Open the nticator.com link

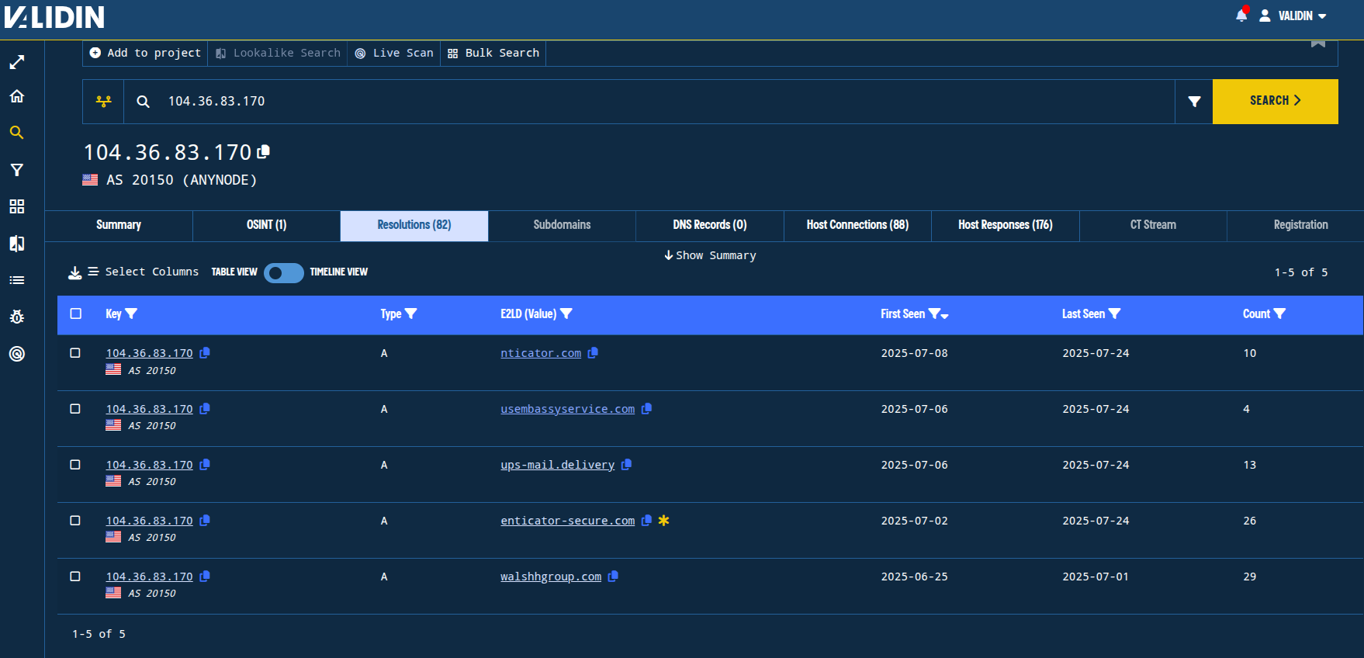click(541, 353)
